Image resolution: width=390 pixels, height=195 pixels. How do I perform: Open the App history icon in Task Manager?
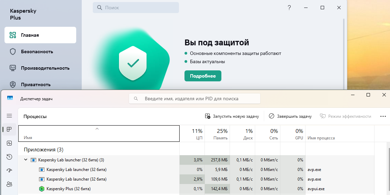[x=9, y=157]
